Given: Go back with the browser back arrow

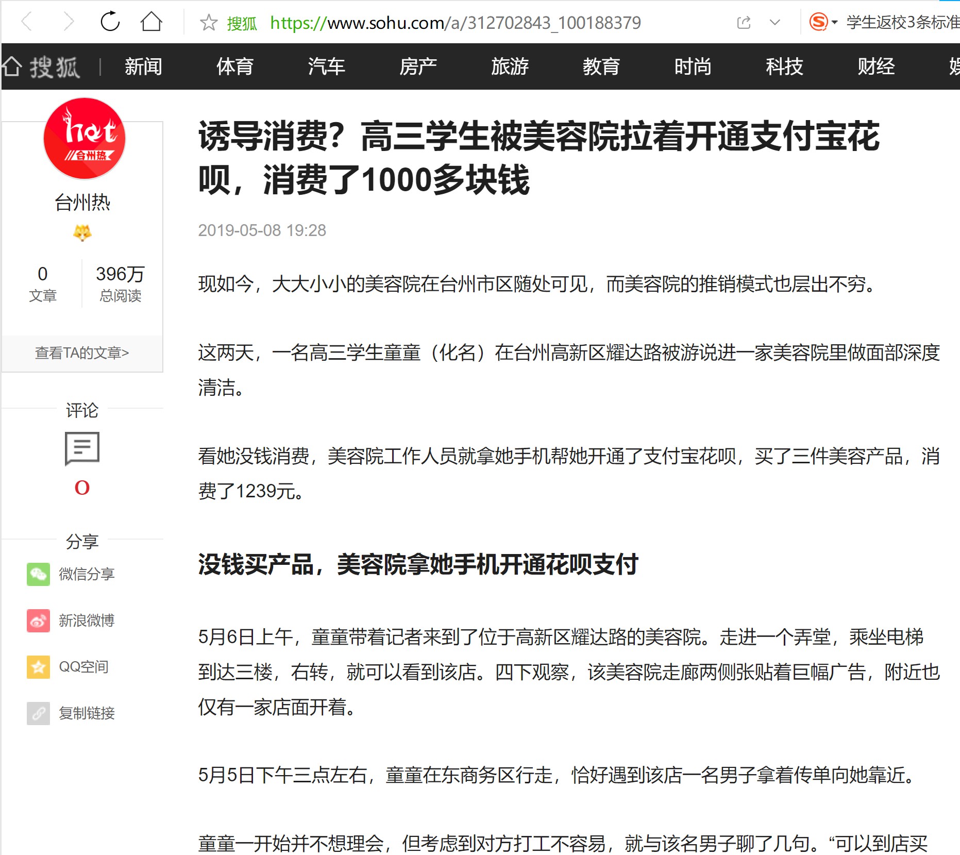Looking at the screenshot, I should [x=27, y=22].
